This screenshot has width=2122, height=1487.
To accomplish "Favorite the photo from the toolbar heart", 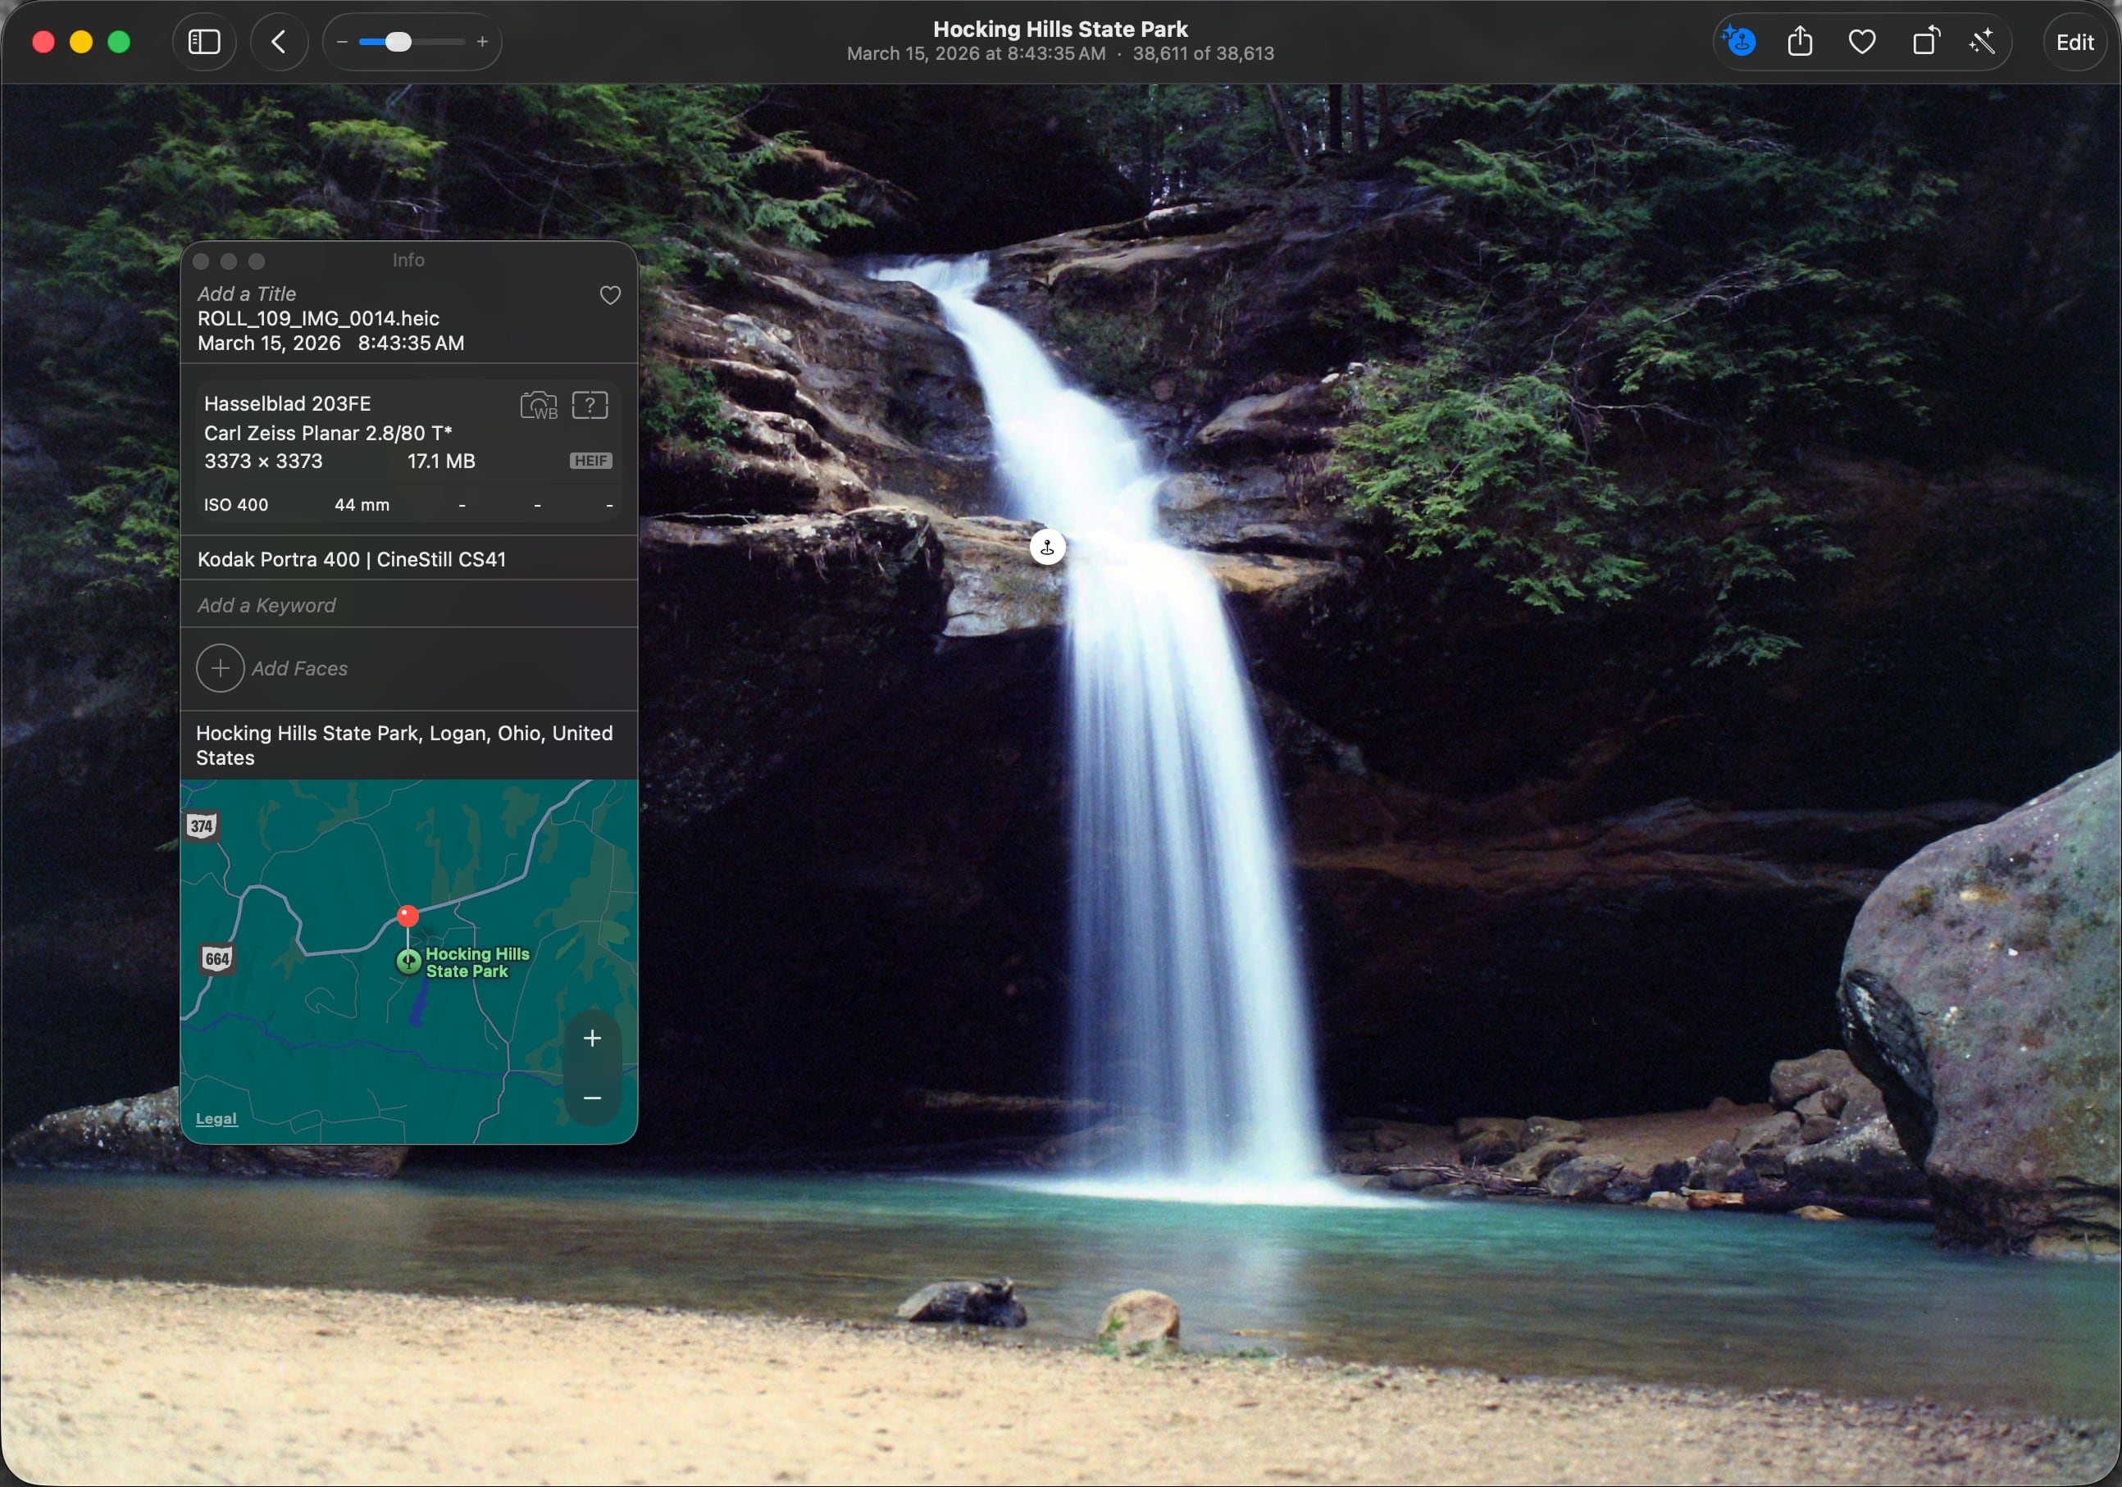I will click(1861, 42).
